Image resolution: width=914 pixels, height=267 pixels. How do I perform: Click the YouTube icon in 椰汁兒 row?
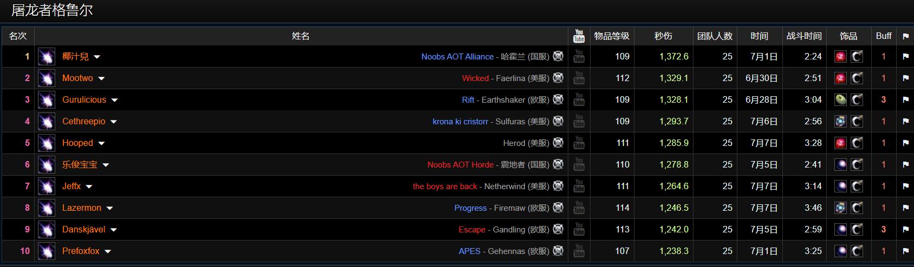(579, 56)
